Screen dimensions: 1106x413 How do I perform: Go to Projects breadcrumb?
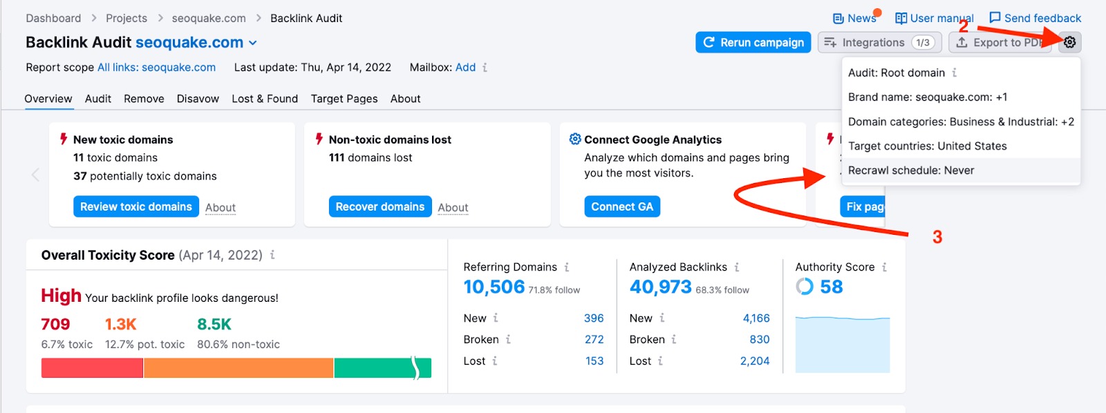click(x=126, y=18)
